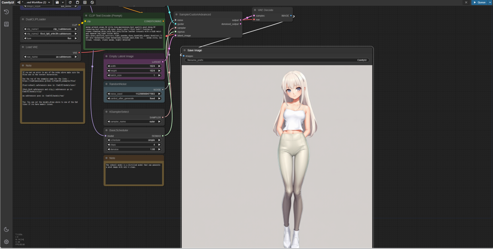Click the noise input port on SamplerCustomAdvanced
This screenshot has width=493, height=249.
click(175, 20)
